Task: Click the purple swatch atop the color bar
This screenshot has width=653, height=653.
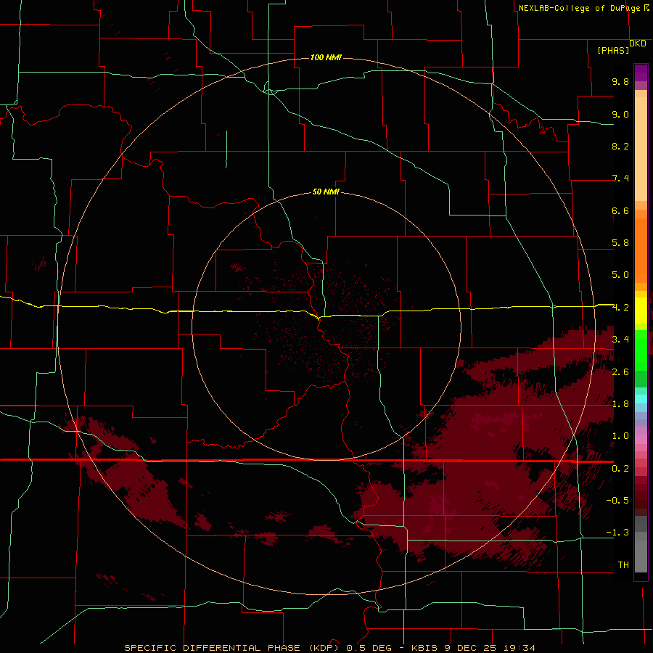Action: pos(641,73)
